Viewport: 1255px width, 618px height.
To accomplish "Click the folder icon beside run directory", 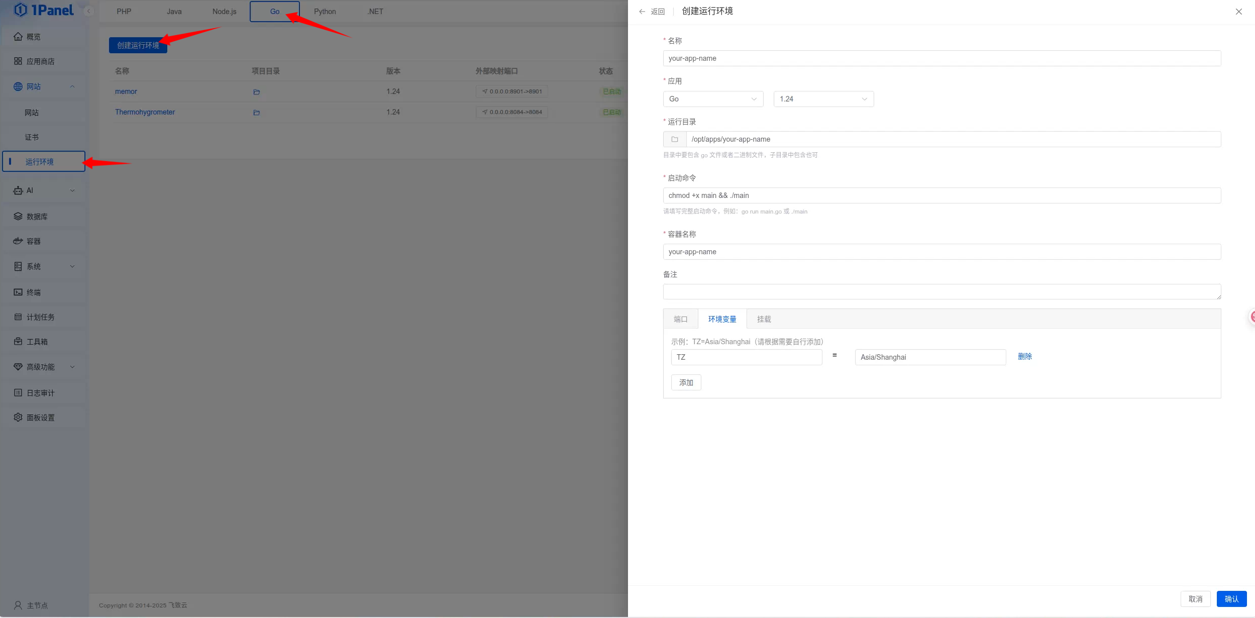I will [675, 139].
